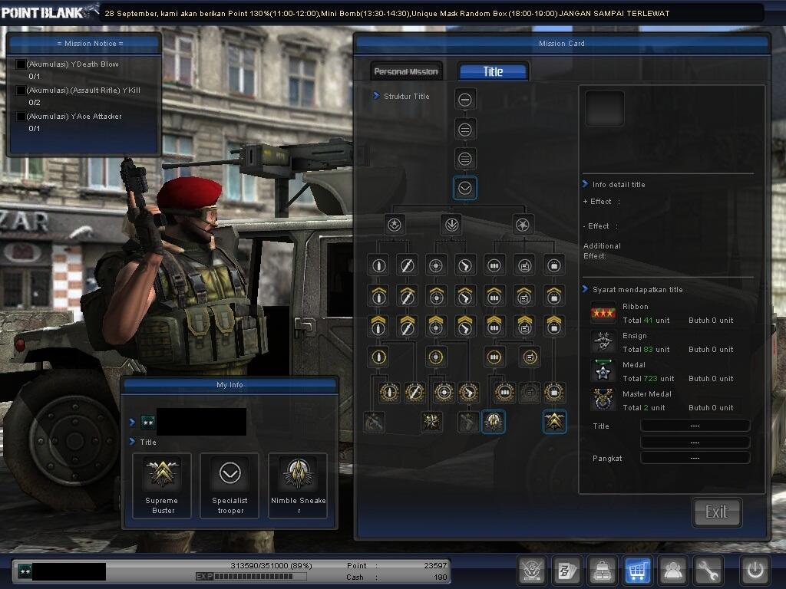Select highlighted Nimble Sneaker title in tree
This screenshot has height=589, width=786.
point(494,422)
